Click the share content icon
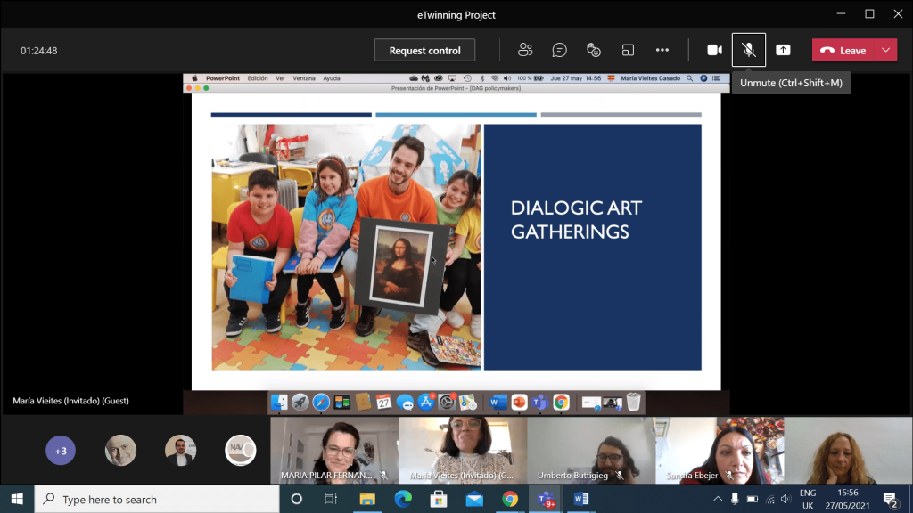 783,50
